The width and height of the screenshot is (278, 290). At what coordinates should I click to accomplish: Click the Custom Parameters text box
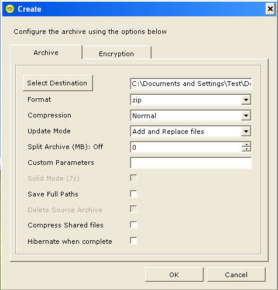pos(191,163)
